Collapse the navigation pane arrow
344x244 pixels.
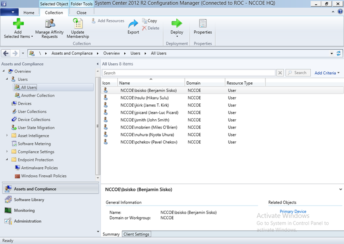(x=97, y=64)
